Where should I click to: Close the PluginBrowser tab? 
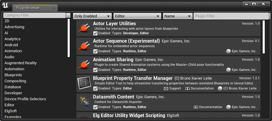coord(54,8)
